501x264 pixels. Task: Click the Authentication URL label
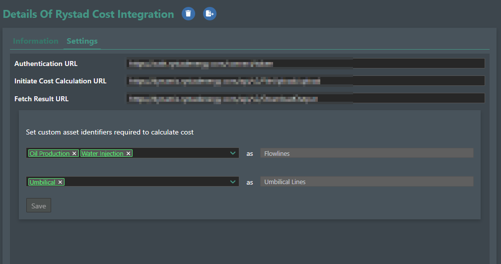[46, 64]
